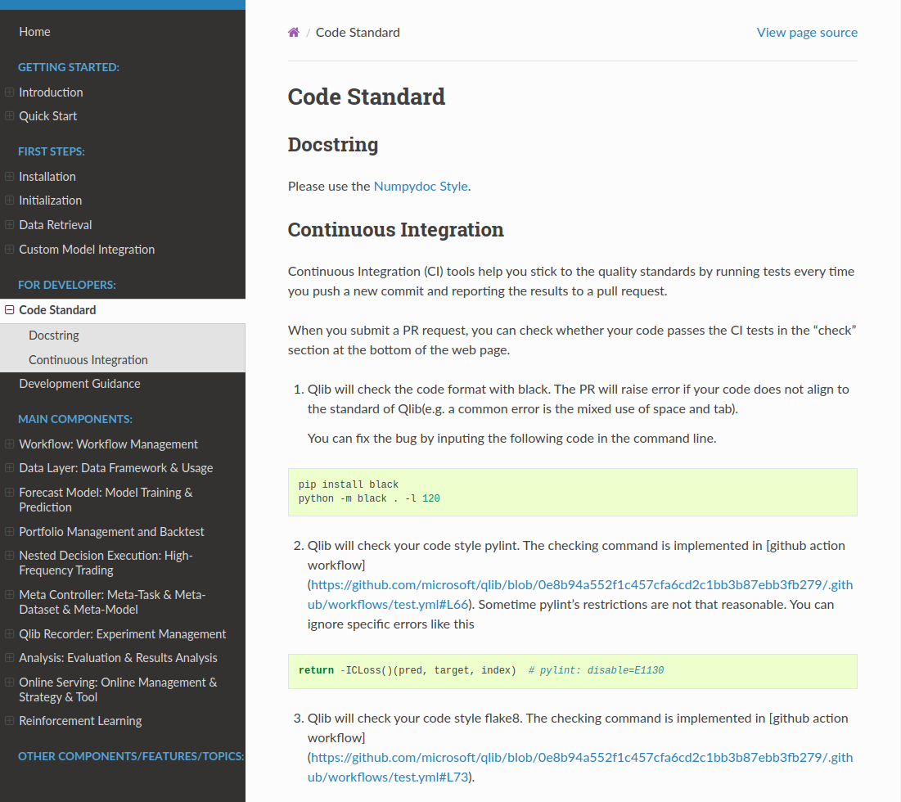The height and width of the screenshot is (802, 901).
Task: Click the ICLoss pylint disable code block
Action: click(x=572, y=671)
